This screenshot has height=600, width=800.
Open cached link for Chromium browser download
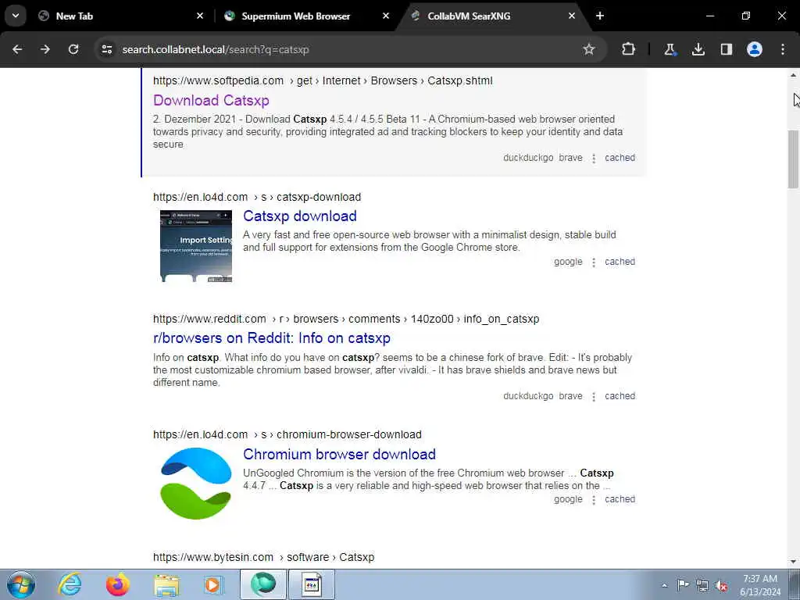[x=620, y=499]
